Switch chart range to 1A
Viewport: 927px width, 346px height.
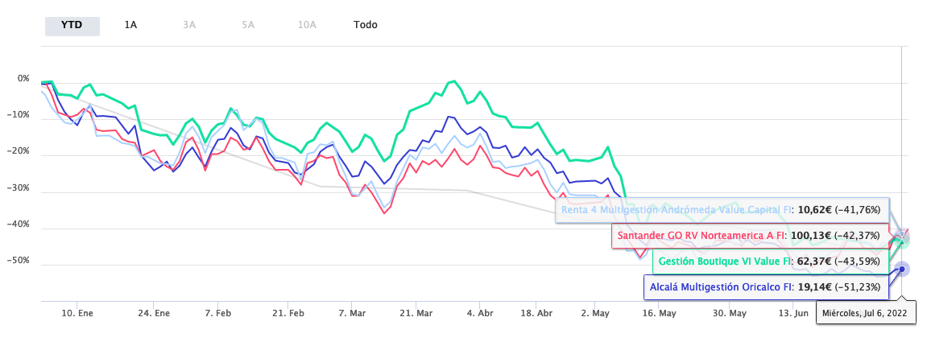tap(130, 24)
